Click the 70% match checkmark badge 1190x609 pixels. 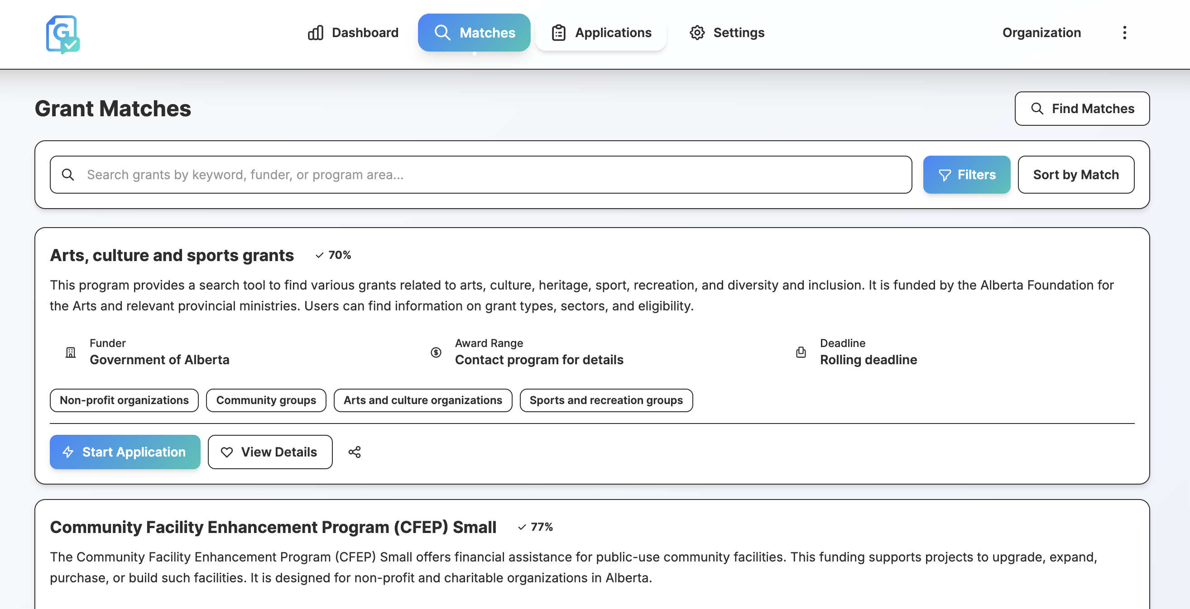click(333, 255)
